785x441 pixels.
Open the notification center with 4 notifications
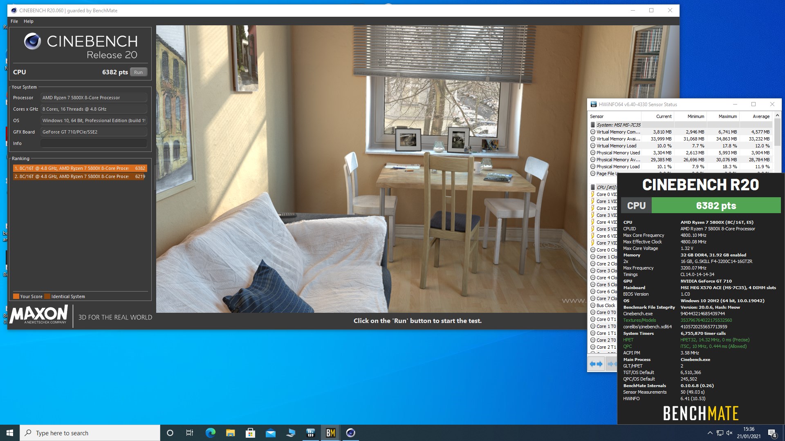(772, 433)
